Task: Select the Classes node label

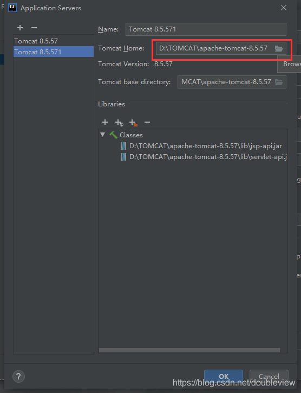Action: click(131, 135)
